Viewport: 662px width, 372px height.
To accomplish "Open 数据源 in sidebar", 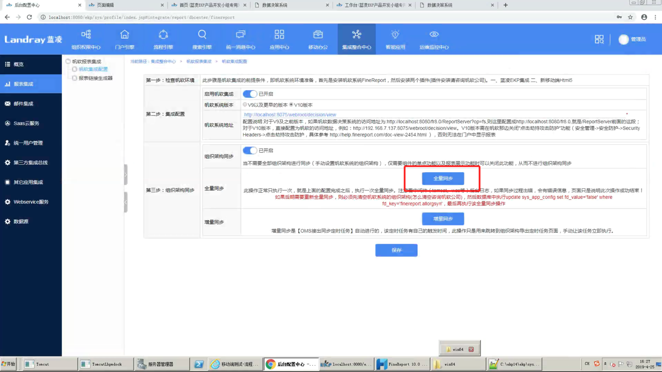I will pyautogui.click(x=31, y=222).
